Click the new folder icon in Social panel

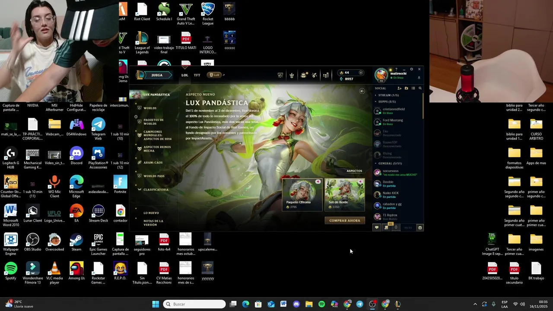406,88
